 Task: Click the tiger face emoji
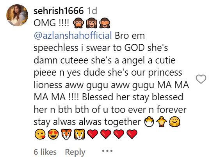[66, 134]
